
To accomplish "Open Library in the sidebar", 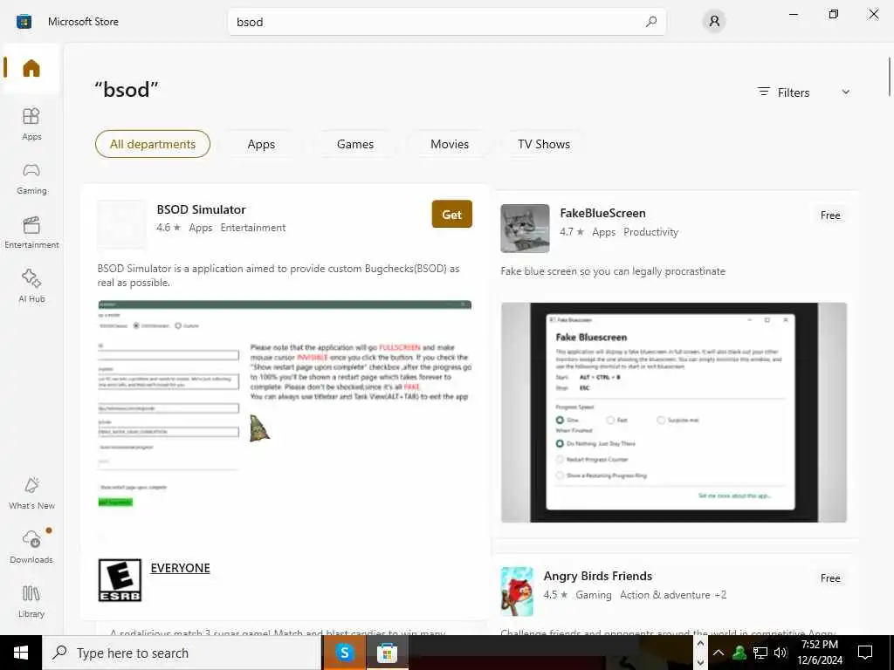I will click(31, 600).
